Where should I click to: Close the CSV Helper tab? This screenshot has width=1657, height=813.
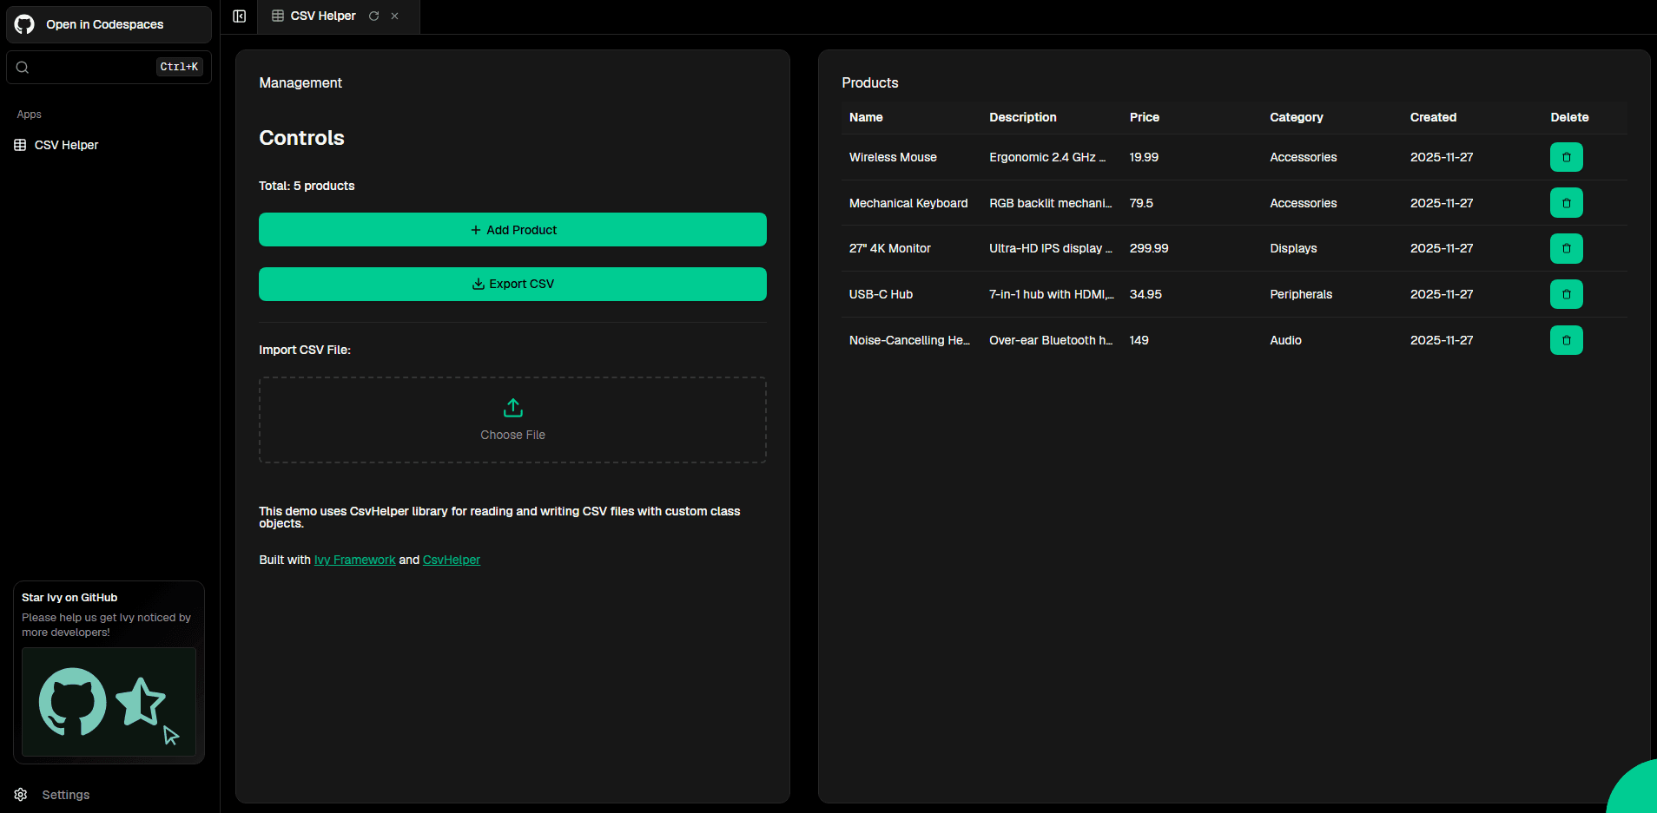(x=395, y=16)
